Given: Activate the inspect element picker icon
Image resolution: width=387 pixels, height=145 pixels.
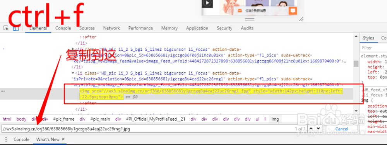Looking at the screenshot, I should (6, 28).
